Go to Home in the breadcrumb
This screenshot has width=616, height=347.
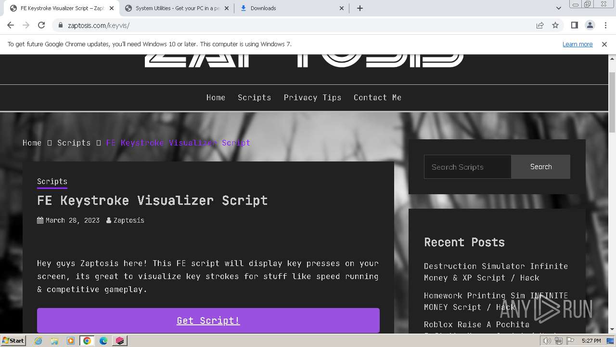(32, 143)
